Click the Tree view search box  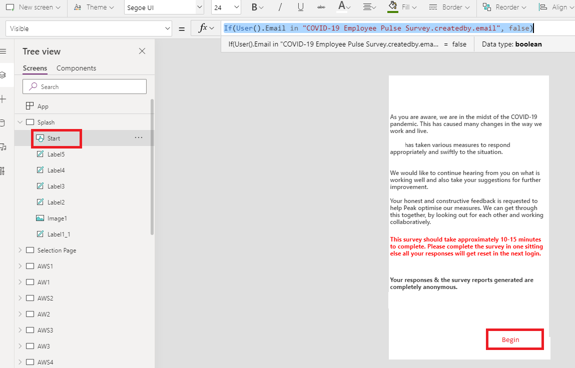click(x=85, y=86)
